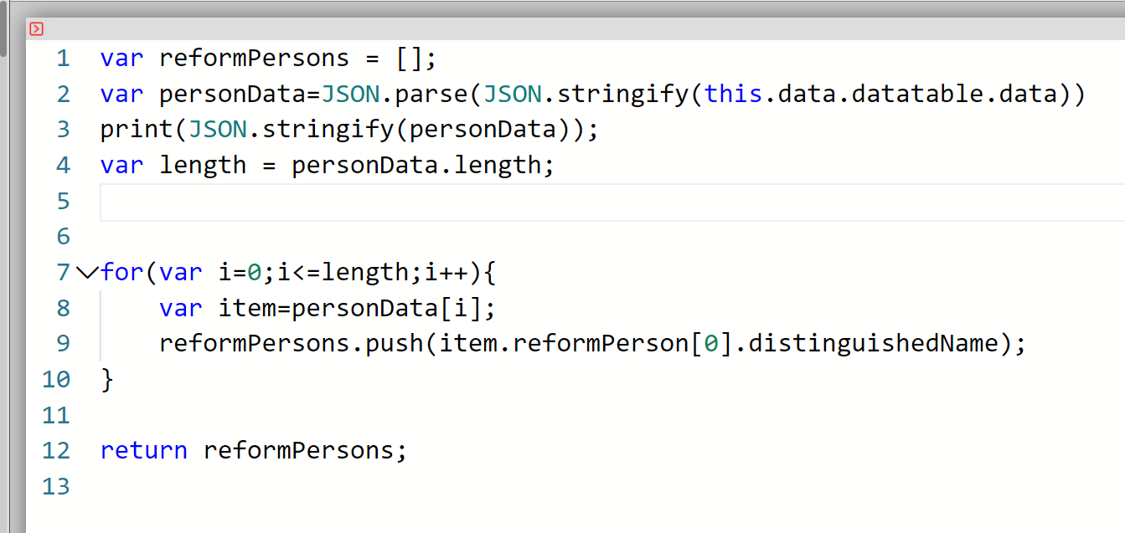Click the 'return' keyword on line 12
This screenshot has height=533, width=1125.
tap(143, 451)
